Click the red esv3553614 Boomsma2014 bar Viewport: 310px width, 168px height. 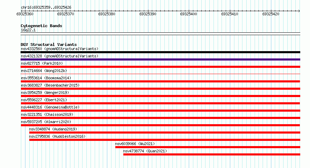coord(160,81)
